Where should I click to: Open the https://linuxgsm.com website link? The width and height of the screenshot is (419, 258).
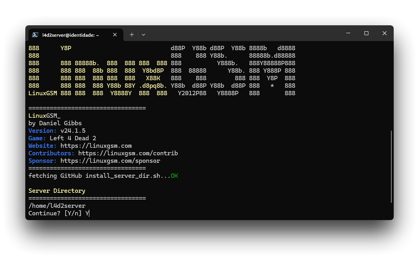(x=96, y=146)
